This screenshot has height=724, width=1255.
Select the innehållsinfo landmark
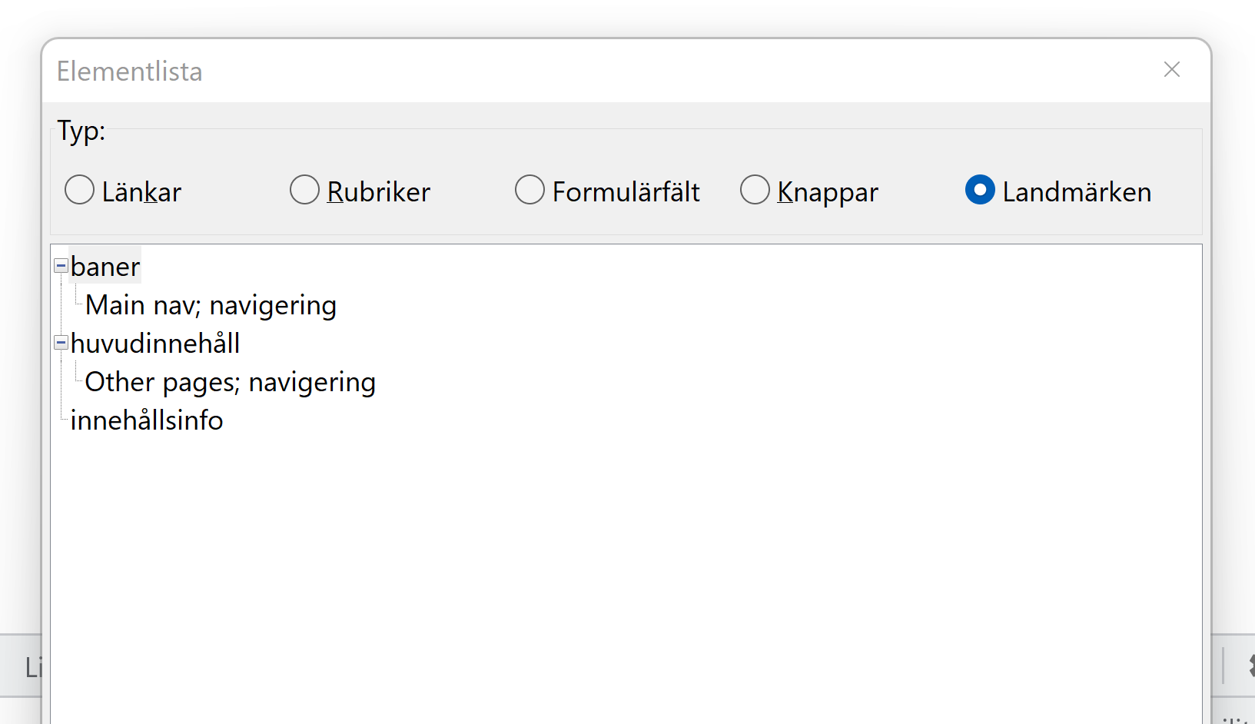pyautogui.click(x=147, y=420)
